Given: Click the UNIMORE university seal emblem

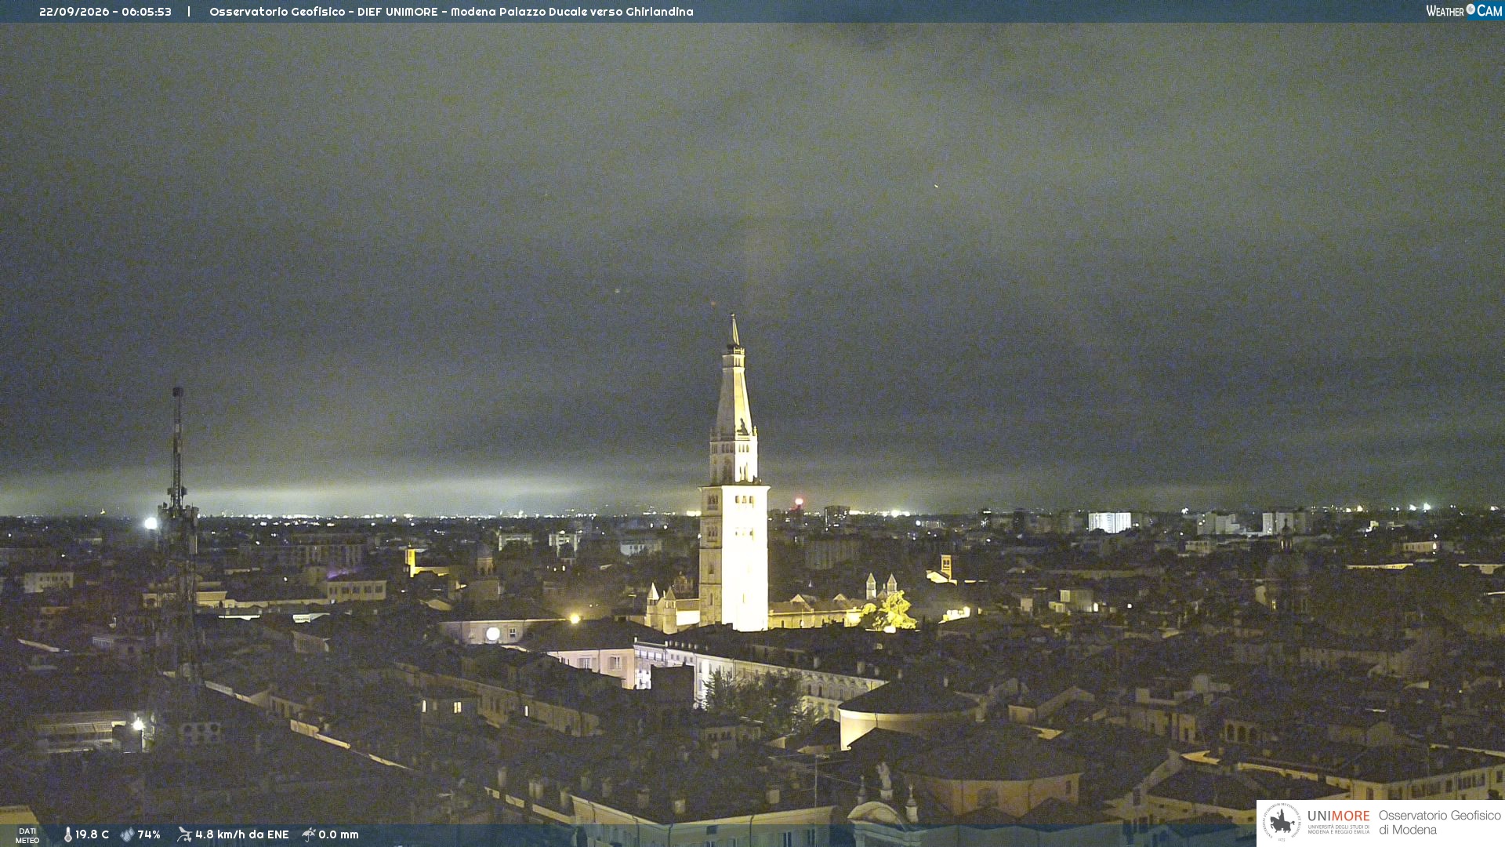Looking at the screenshot, I should click(x=1282, y=822).
